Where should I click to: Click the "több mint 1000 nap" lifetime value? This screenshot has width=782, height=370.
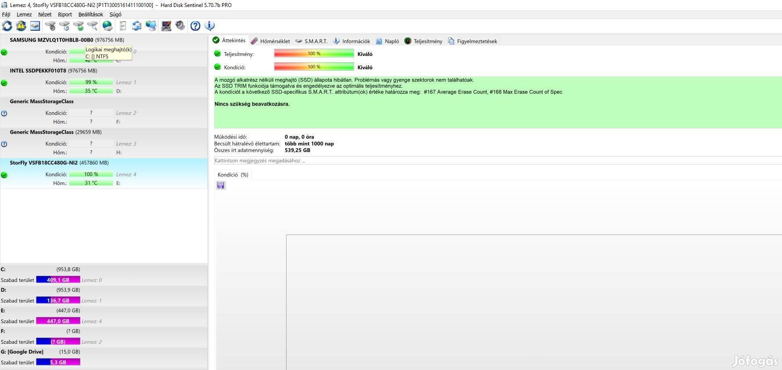coord(309,143)
